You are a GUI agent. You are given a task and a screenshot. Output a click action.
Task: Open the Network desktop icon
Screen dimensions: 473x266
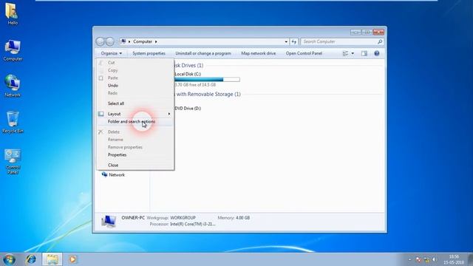coord(13,86)
